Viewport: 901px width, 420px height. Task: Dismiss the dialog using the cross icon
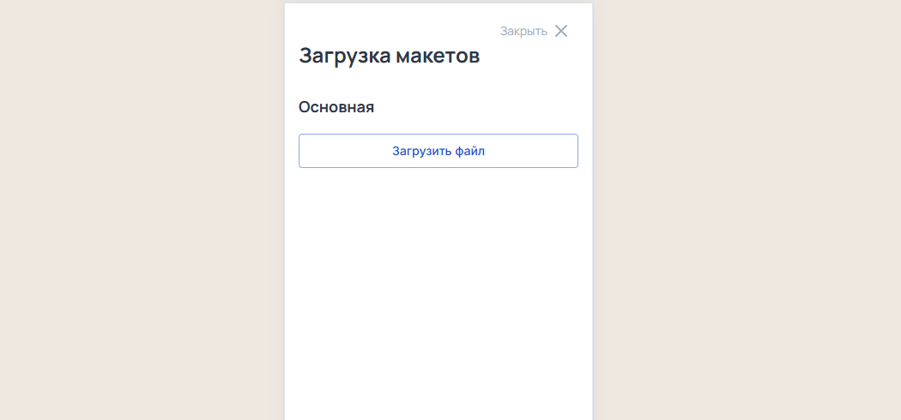pyautogui.click(x=561, y=31)
